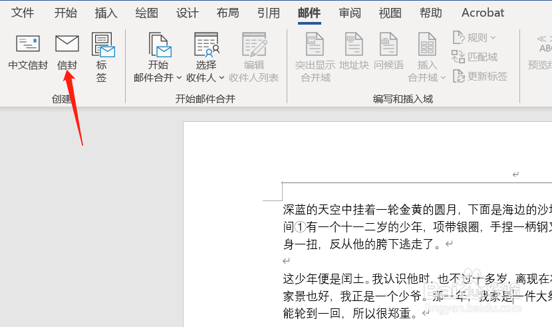552x327 pixels.
Task: Switch to the 插入 ribbon tab
Action: click(106, 13)
